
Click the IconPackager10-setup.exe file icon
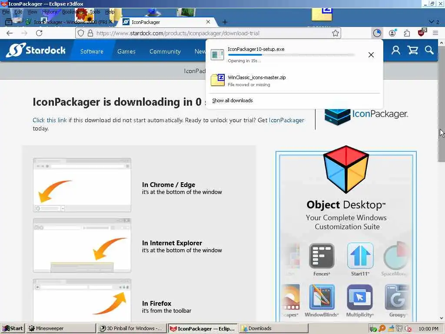point(217,54)
